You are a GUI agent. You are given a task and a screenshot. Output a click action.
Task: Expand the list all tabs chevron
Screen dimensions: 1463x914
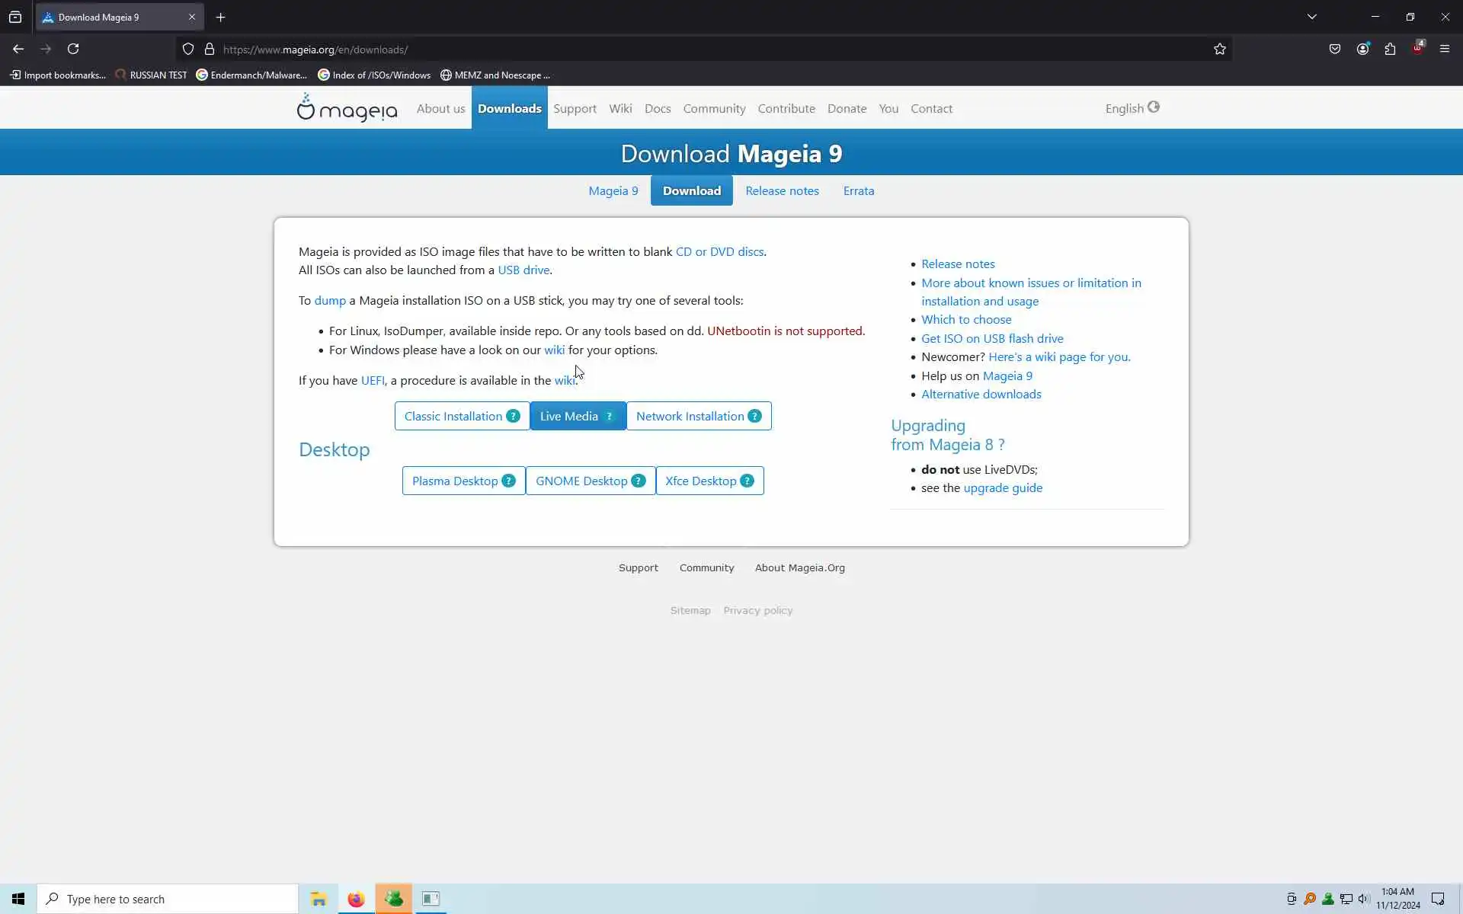1311,17
